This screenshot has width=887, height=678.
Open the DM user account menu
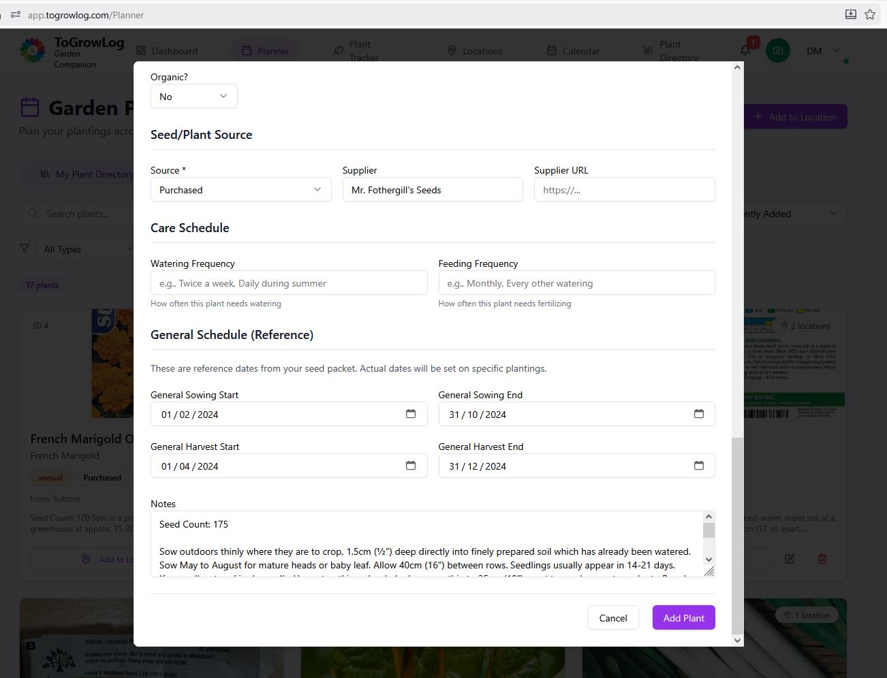822,51
